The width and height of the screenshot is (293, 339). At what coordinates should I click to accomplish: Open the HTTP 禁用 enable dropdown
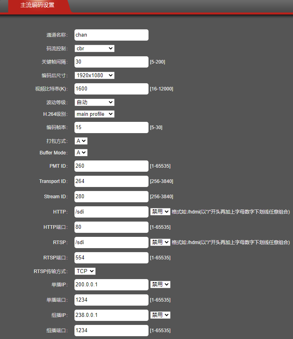click(160, 212)
